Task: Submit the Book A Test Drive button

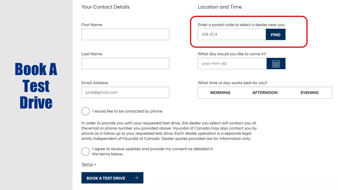Action: pos(112,178)
